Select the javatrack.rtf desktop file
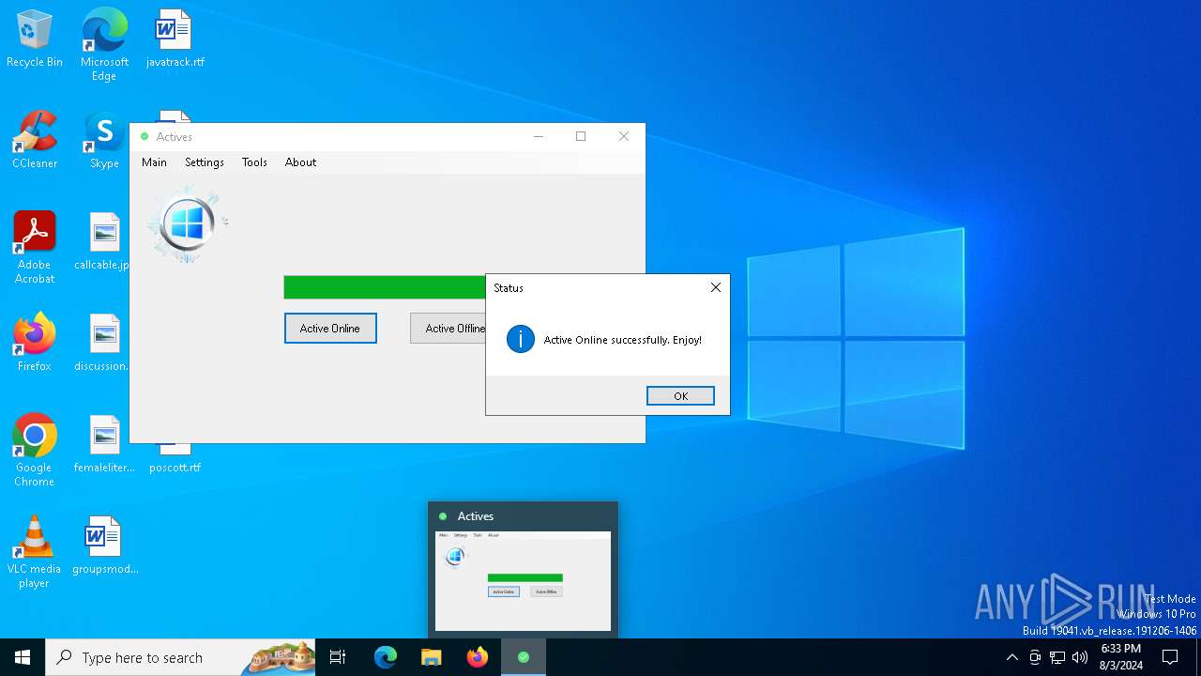The width and height of the screenshot is (1201, 676). [175, 39]
